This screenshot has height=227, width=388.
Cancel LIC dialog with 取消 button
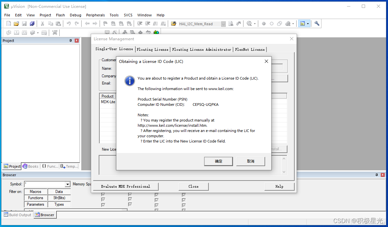point(251,161)
